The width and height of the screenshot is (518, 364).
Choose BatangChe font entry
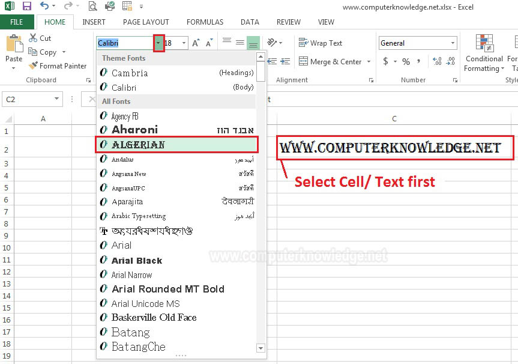coord(176,347)
